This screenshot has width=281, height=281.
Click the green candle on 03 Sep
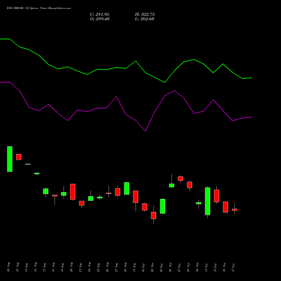[162, 206]
